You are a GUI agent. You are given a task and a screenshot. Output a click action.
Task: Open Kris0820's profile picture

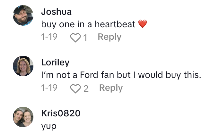[23, 117]
